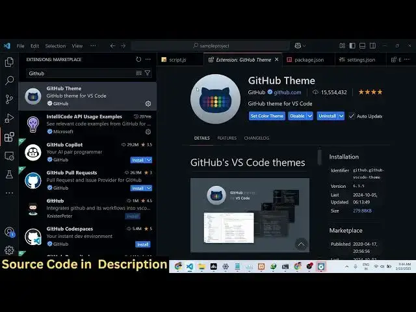
Task: Install KnisterPeter's GitHub extension
Action: tap(133, 216)
